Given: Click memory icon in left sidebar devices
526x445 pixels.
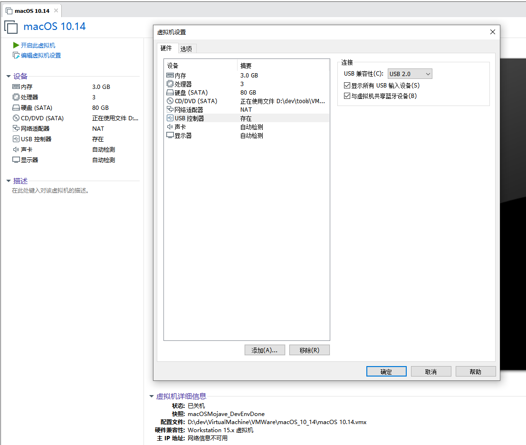Looking at the screenshot, I should click(x=16, y=87).
